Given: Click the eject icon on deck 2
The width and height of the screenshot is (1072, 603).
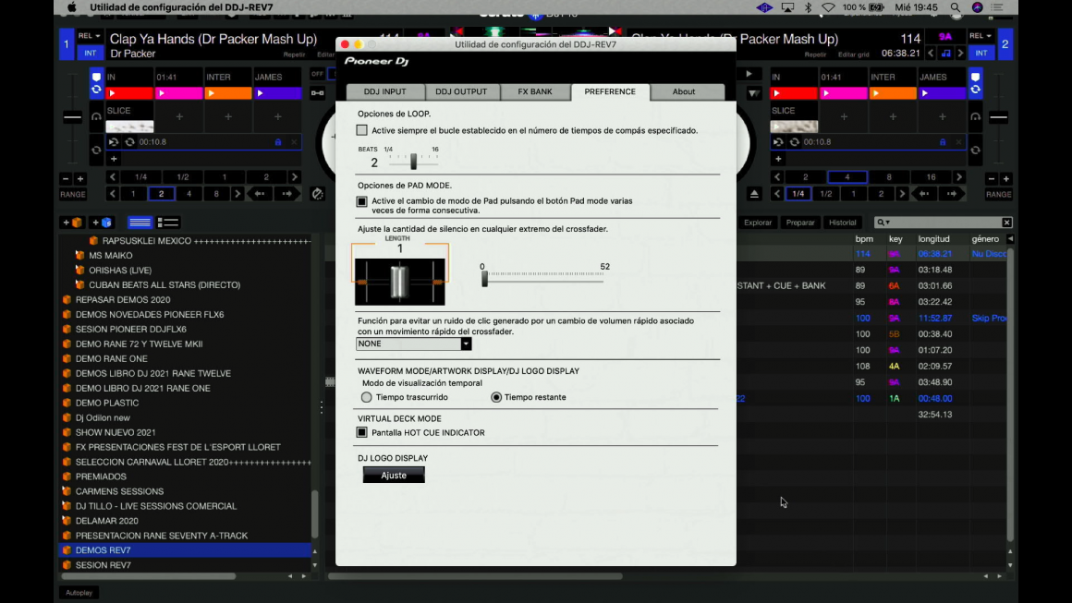Looking at the screenshot, I should coord(754,194).
